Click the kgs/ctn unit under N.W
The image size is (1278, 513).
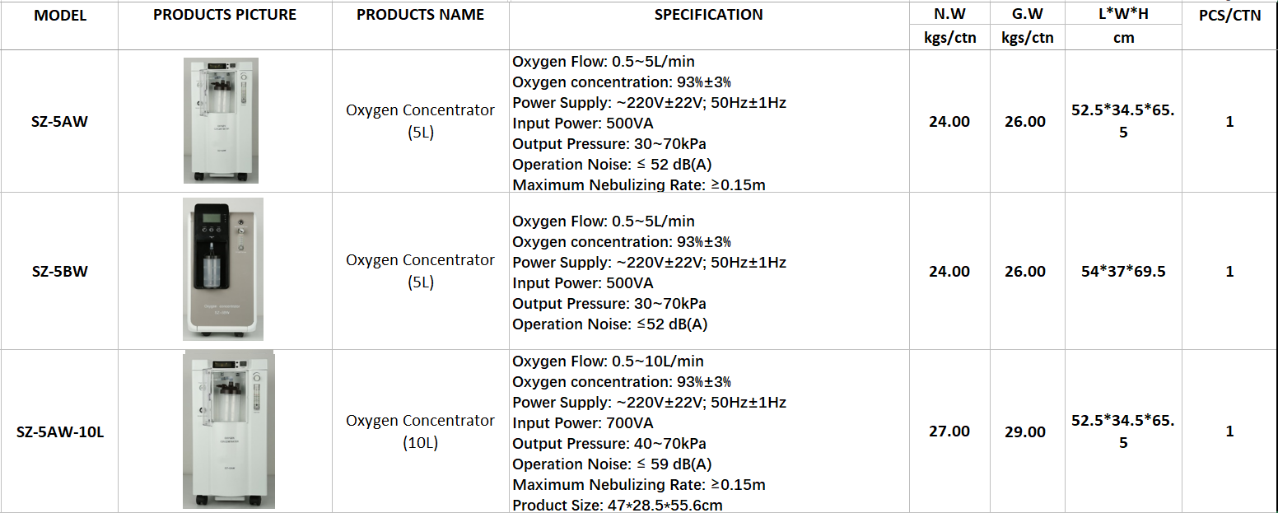pyautogui.click(x=949, y=38)
